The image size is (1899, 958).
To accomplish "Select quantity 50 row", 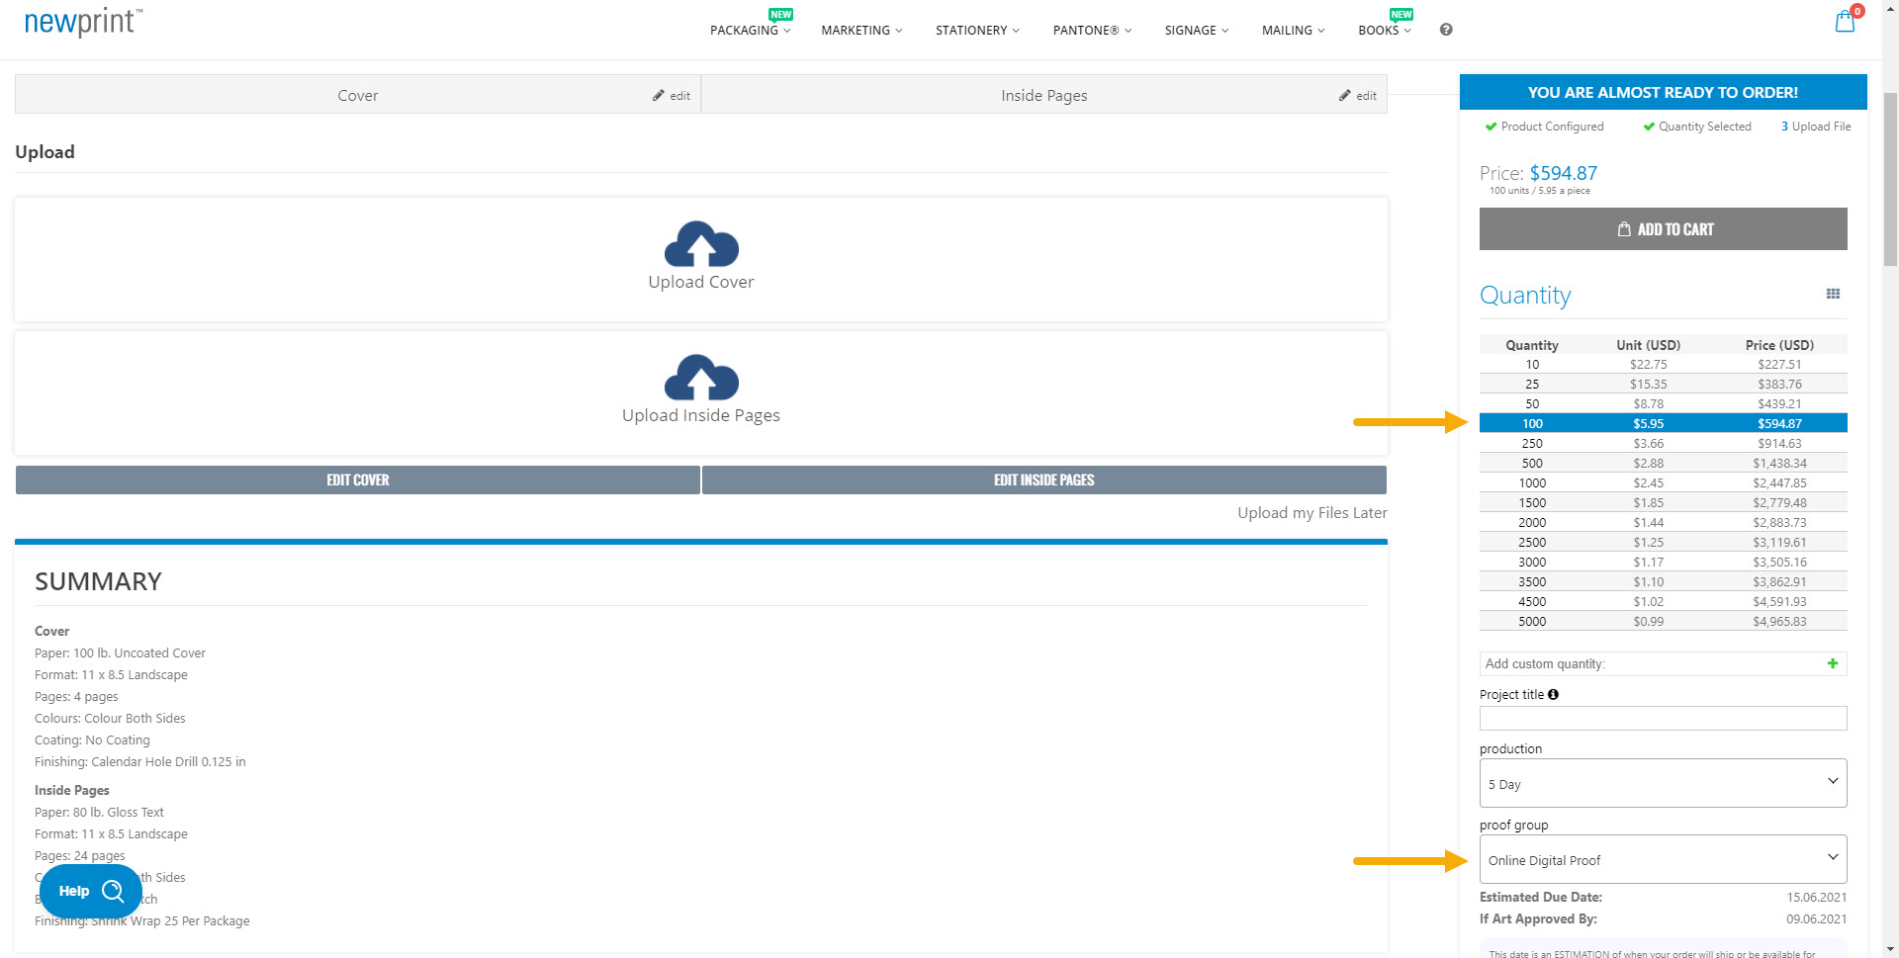I will pyautogui.click(x=1663, y=403).
